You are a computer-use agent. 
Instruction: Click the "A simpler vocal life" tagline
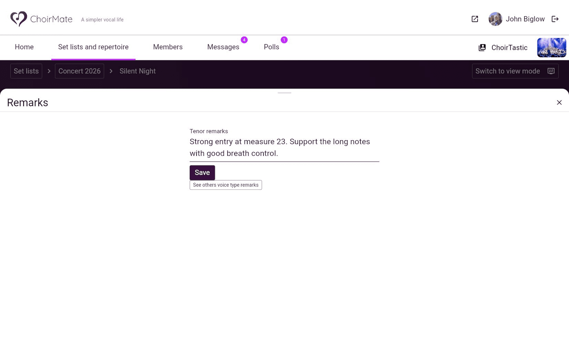point(102,20)
